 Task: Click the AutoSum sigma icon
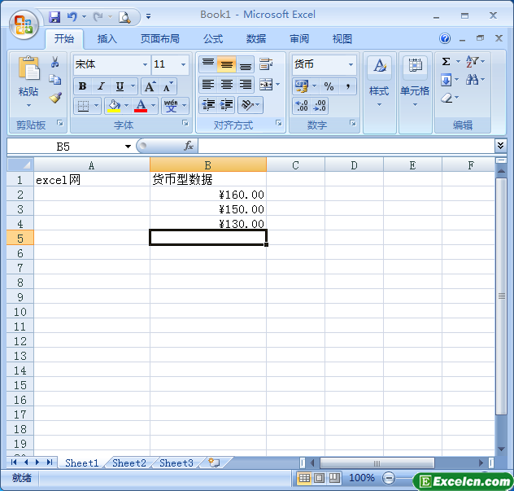coord(446,61)
